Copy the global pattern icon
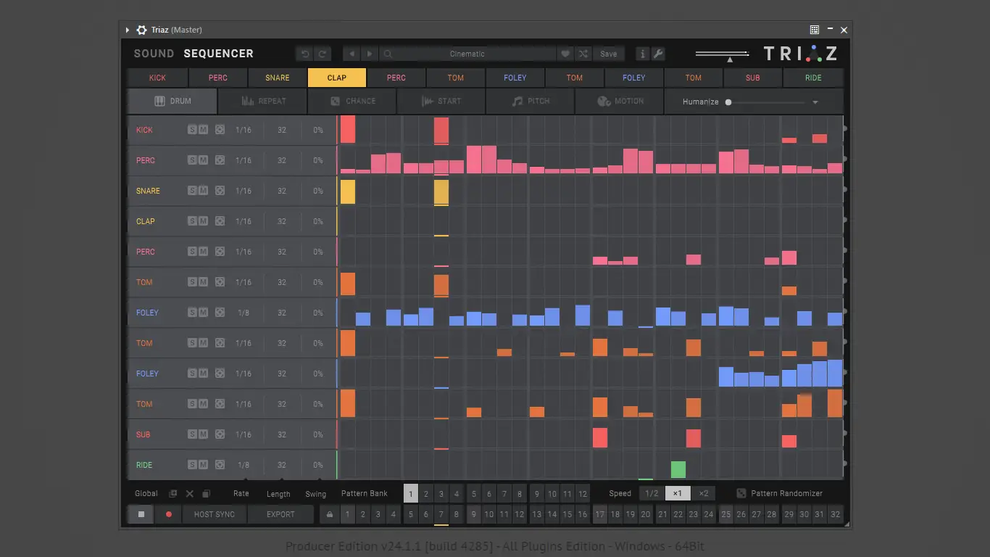990x557 pixels. [172, 494]
